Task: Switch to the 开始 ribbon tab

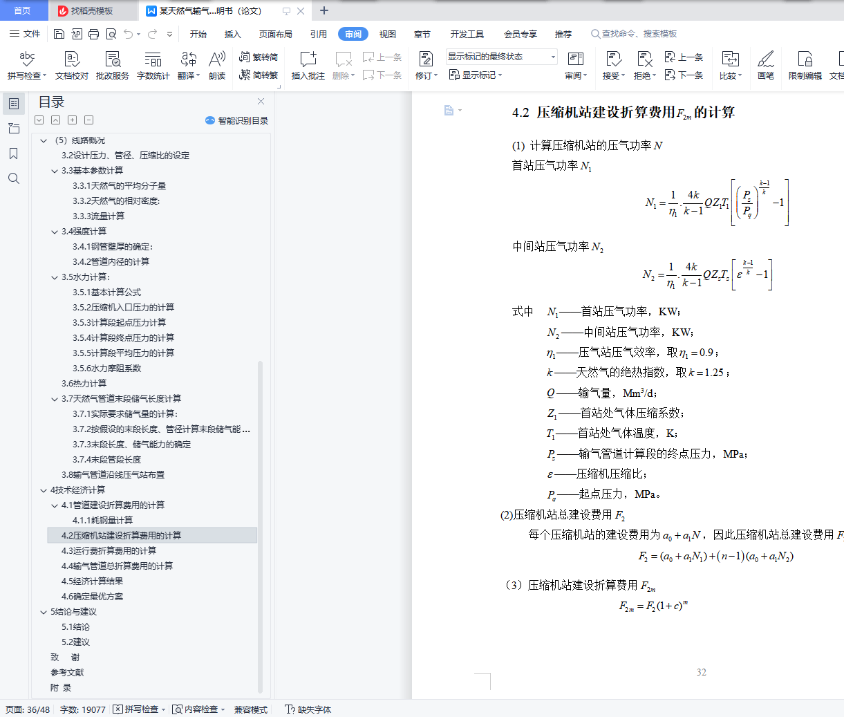Action: [198, 34]
